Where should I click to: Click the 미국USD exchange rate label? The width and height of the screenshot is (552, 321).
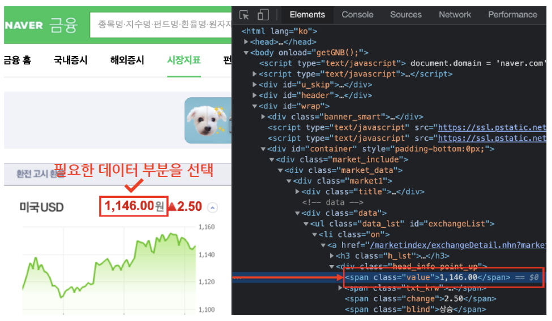click(x=41, y=207)
